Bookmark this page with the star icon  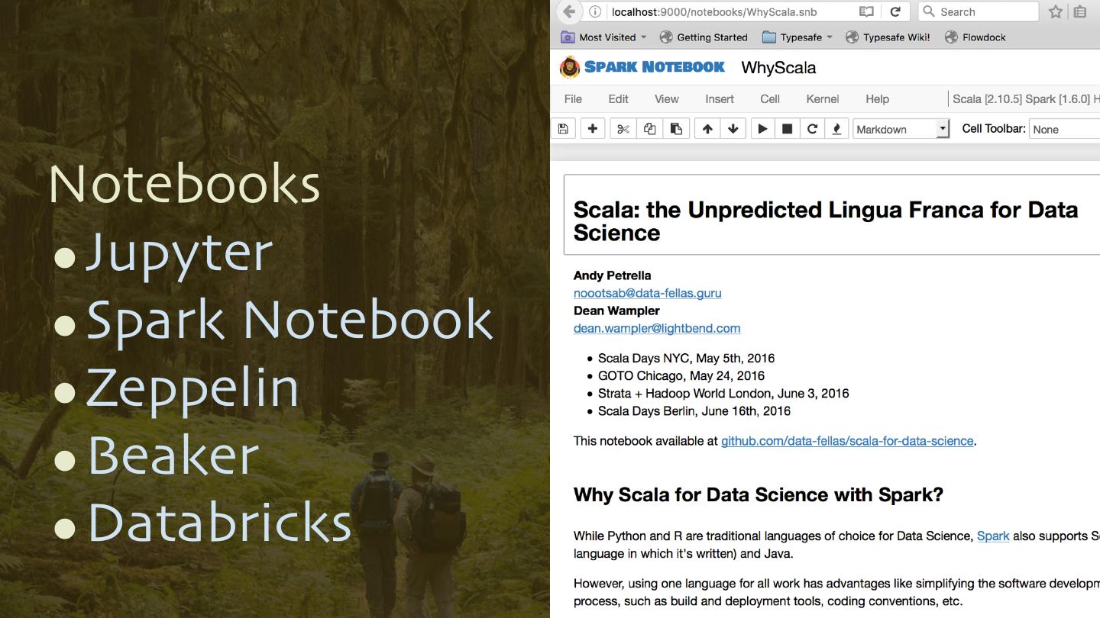coord(1056,11)
